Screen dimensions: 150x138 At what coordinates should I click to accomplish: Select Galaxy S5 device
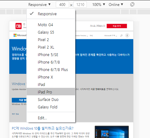[51, 32]
